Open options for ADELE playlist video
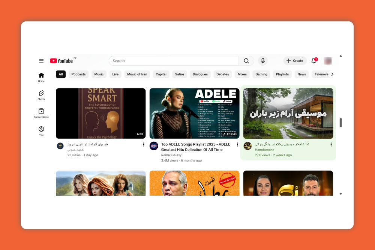This screenshot has height=250, width=375. (x=237, y=144)
